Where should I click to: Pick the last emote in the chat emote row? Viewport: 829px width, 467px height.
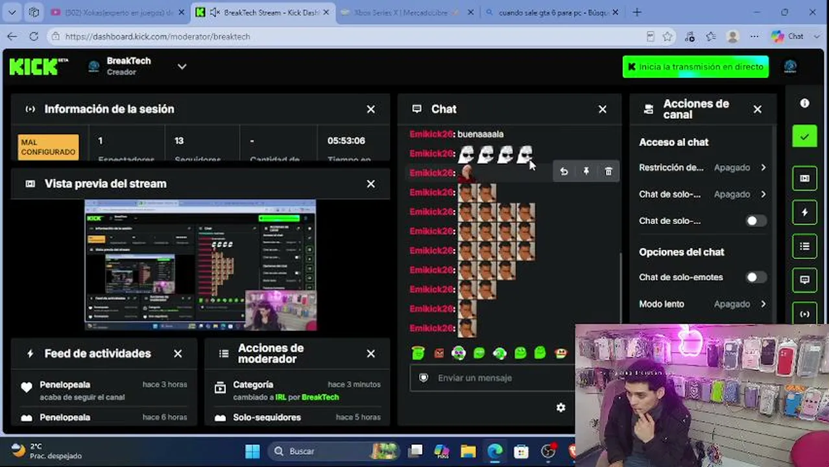click(x=561, y=353)
